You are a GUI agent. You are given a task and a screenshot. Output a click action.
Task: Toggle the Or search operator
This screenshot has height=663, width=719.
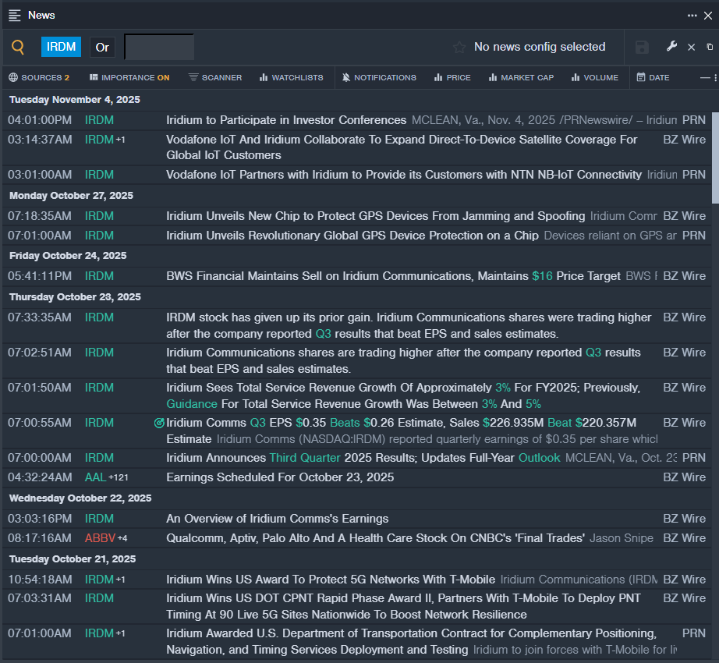coord(102,47)
